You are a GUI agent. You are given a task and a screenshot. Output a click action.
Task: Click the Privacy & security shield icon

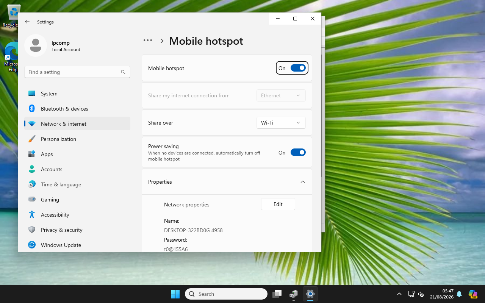click(32, 230)
